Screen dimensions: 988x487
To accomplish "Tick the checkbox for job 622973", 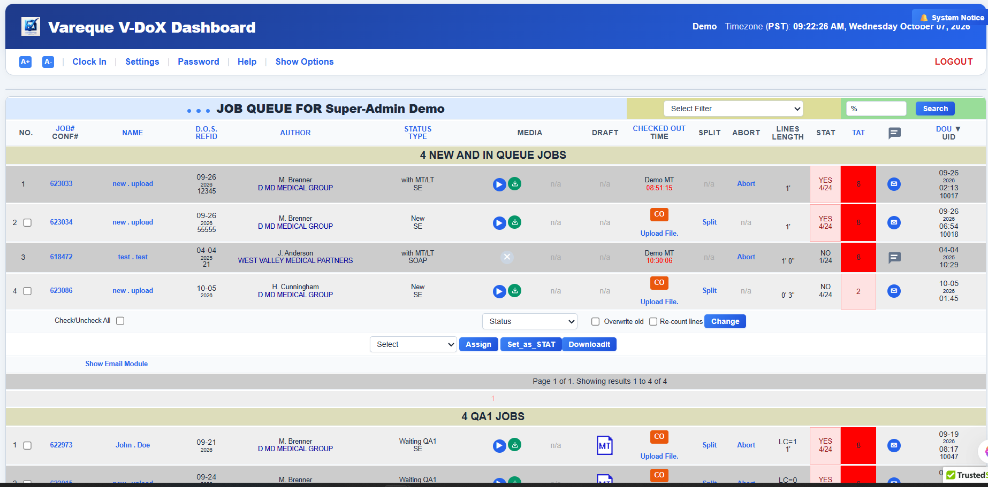I will 27,446.
